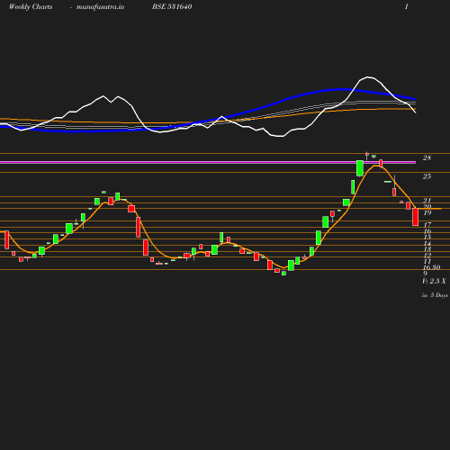Click the volume label 'V: 2.5 X'

[x=434, y=281]
